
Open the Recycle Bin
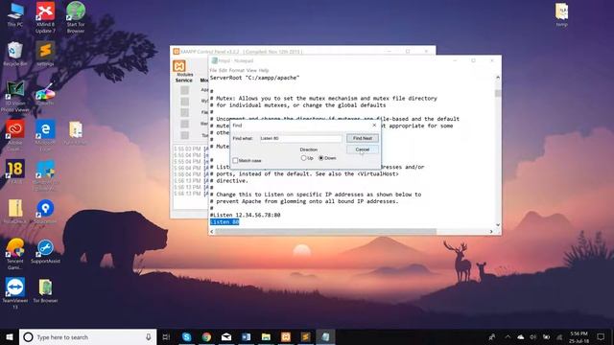coord(15,54)
